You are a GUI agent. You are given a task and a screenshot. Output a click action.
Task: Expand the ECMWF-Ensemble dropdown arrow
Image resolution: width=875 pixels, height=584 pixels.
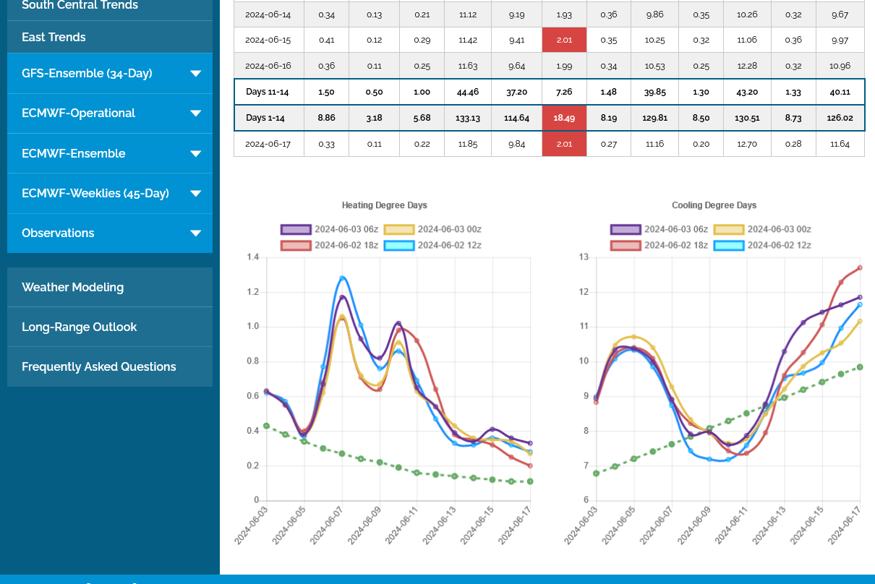pyautogui.click(x=195, y=154)
